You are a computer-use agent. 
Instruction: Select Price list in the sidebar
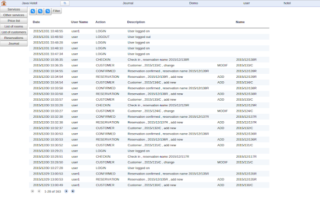click(13, 21)
